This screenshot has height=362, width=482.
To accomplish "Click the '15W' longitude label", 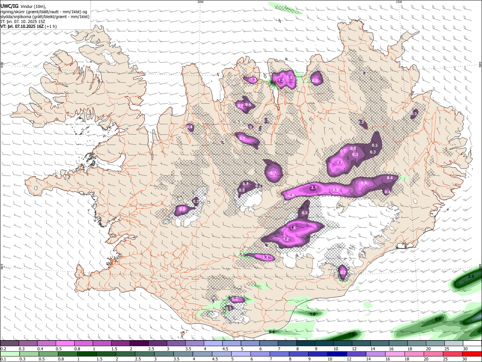I will 399,2.
